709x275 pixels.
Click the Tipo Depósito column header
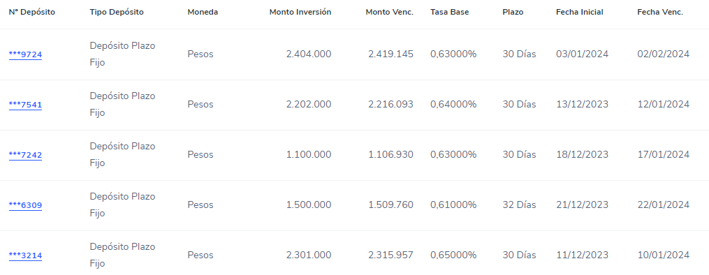point(117,12)
